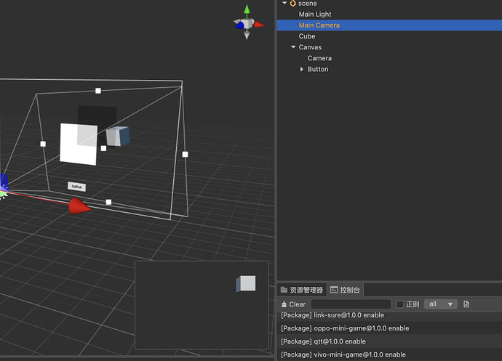This screenshot has width=502, height=361.
Task: Click the bottom edge resize handle
Action: pos(108,202)
